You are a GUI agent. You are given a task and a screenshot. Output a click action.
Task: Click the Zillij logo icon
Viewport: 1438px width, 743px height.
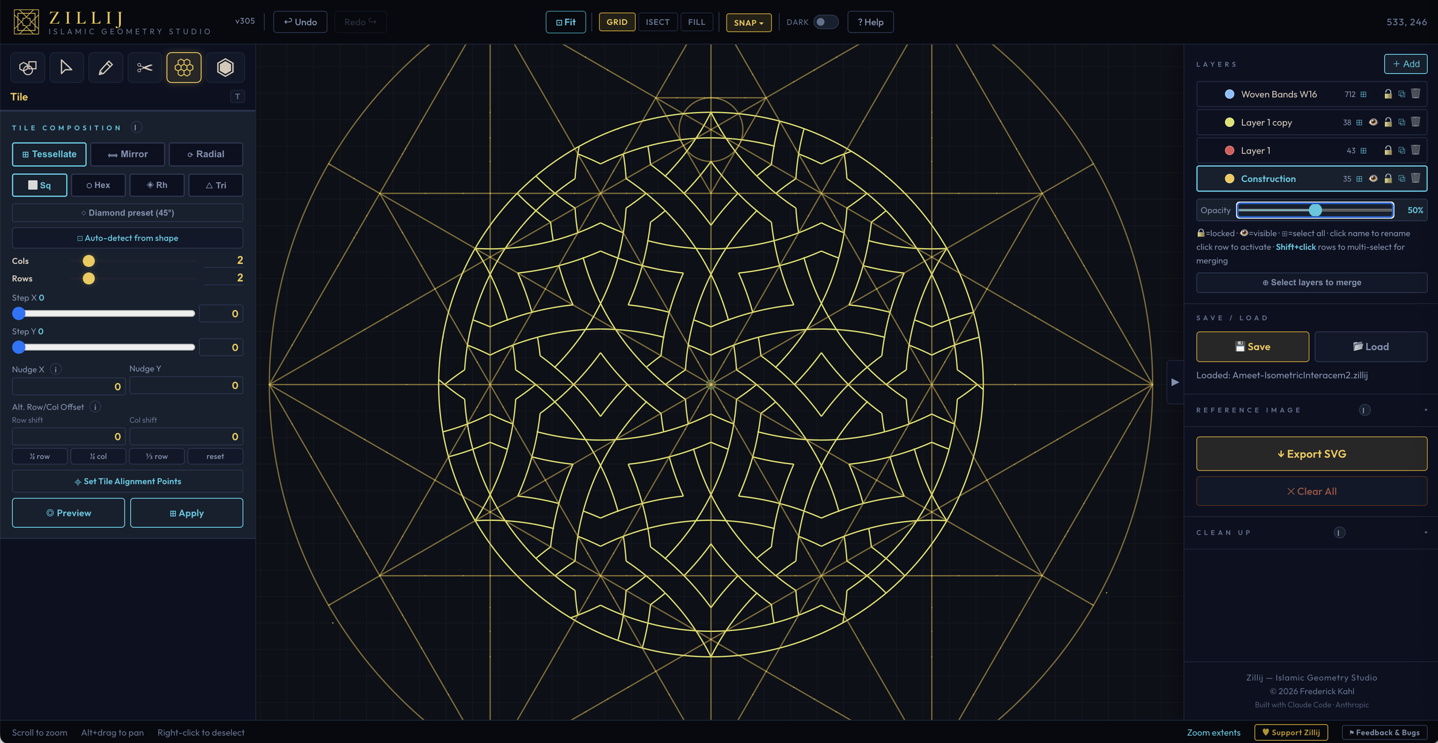pos(26,22)
